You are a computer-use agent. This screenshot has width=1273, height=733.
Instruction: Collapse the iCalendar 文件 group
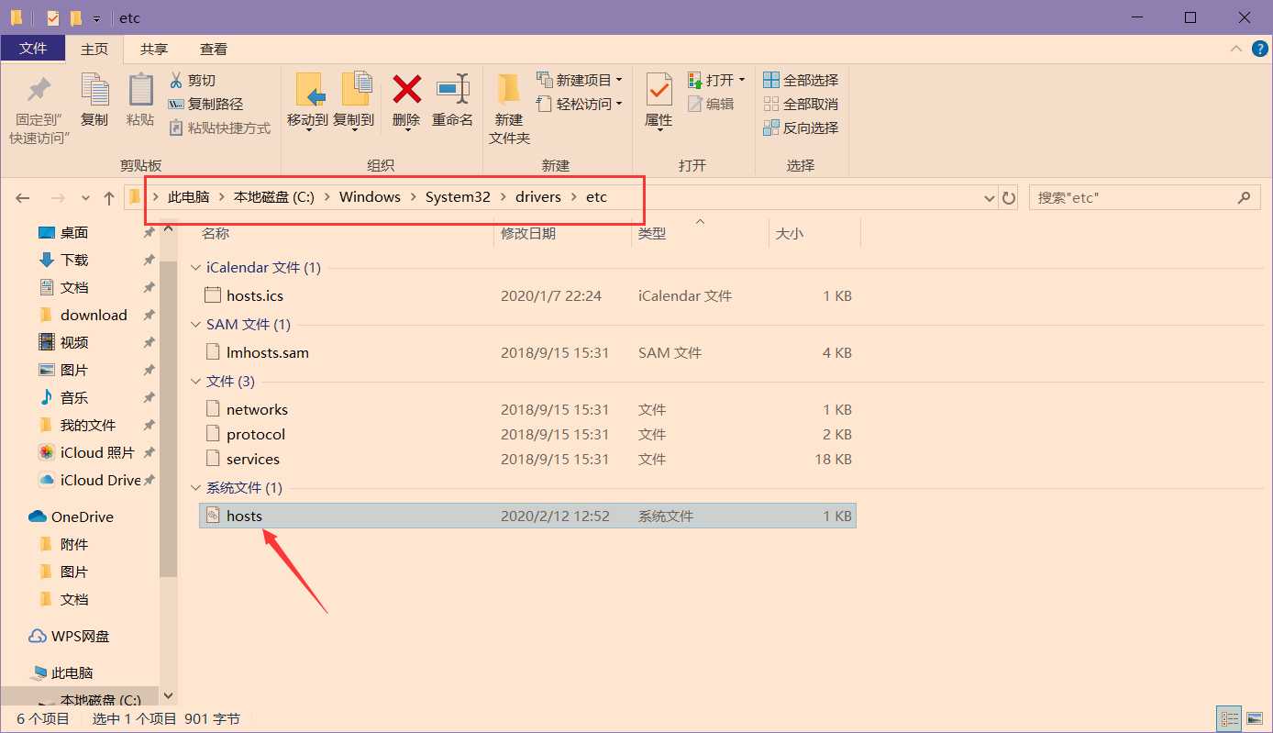click(196, 268)
